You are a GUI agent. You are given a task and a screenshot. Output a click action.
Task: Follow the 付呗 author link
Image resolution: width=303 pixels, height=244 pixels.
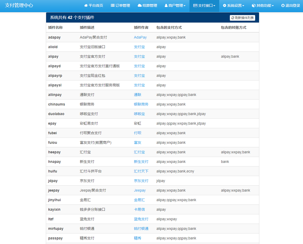click(x=138, y=133)
